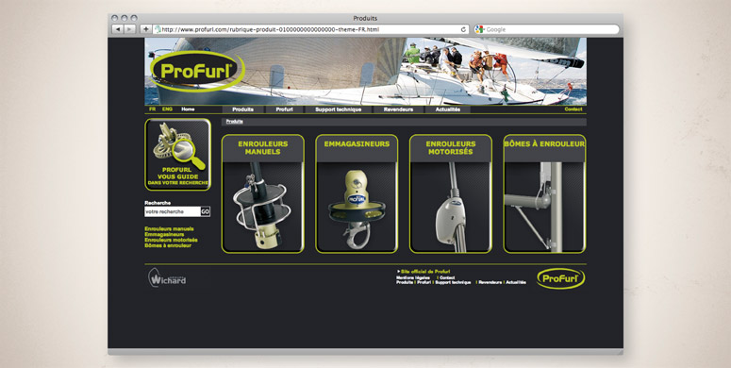Select the 'Produits' window title text
731x368 pixels.
click(x=366, y=19)
